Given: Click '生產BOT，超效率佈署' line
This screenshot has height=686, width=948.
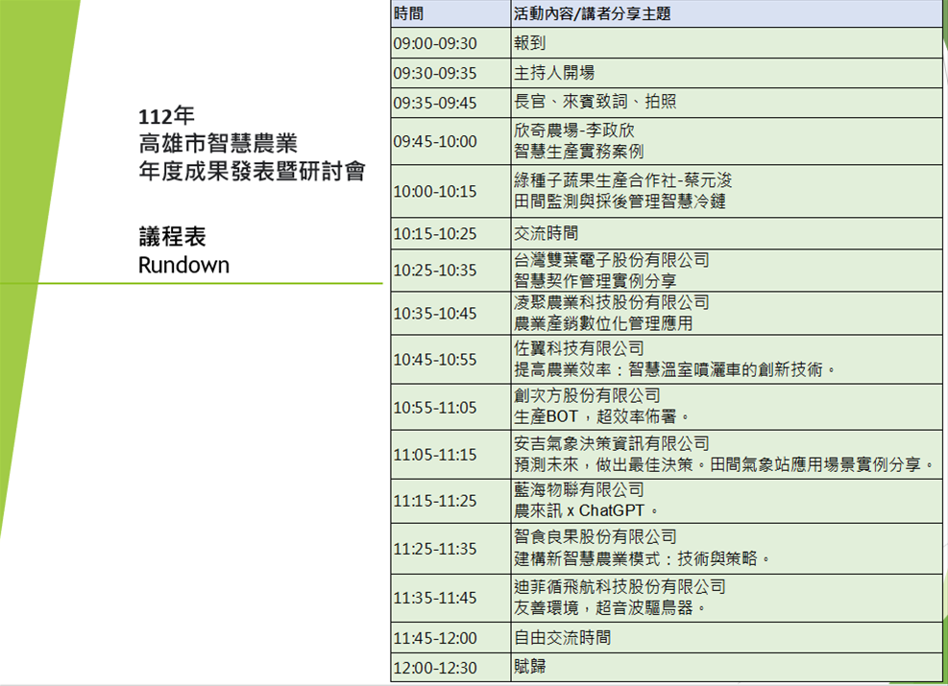Looking at the screenshot, I should coord(601,416).
